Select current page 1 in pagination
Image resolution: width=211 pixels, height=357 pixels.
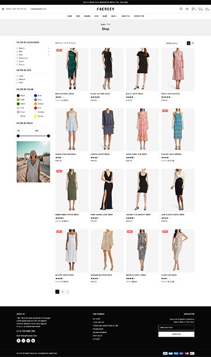tap(57, 291)
